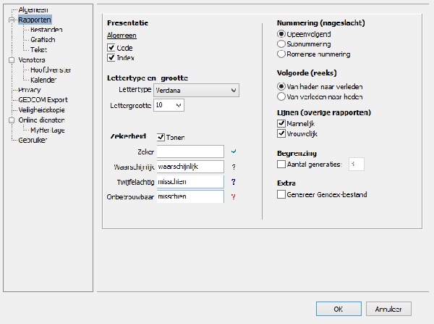Uncheck the Index checkbox
434x324 pixels.
[111, 57]
